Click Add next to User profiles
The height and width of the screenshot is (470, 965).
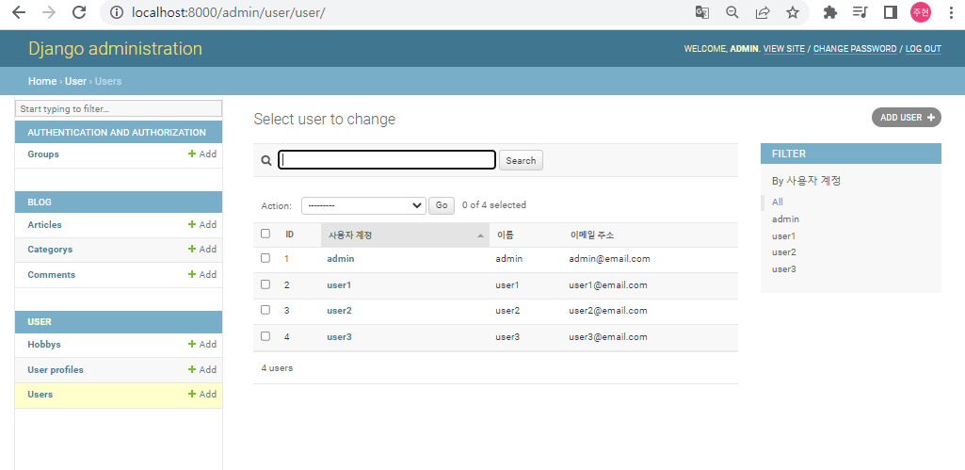click(202, 369)
